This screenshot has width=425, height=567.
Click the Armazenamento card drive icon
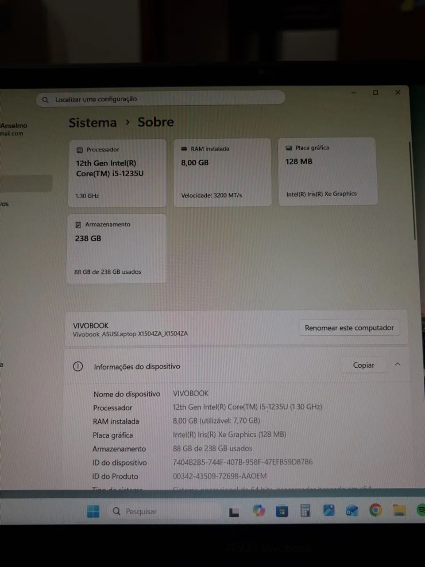click(78, 225)
